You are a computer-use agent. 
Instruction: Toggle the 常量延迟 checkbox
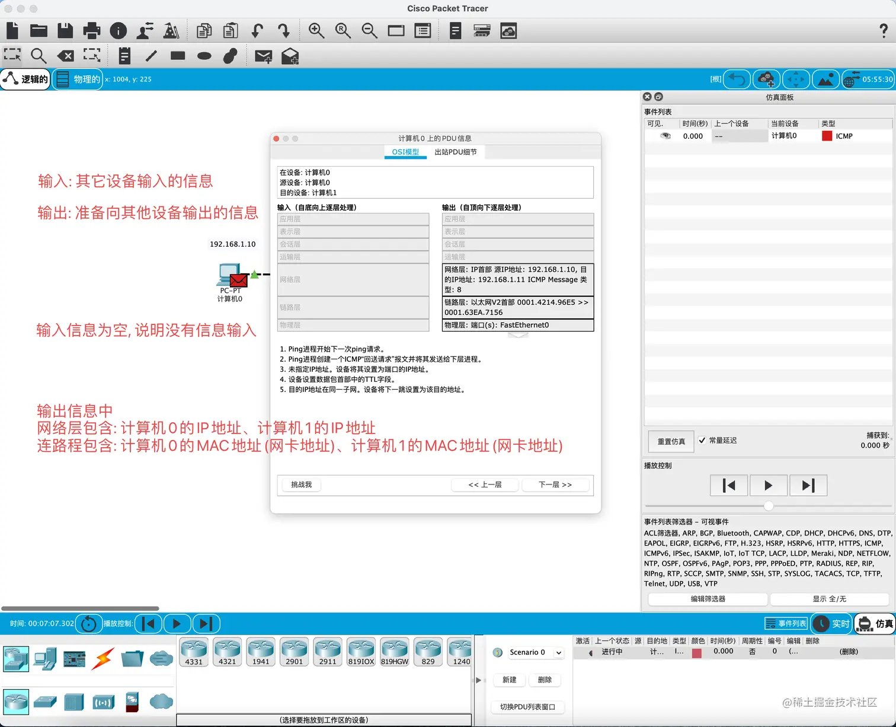pyautogui.click(x=702, y=440)
